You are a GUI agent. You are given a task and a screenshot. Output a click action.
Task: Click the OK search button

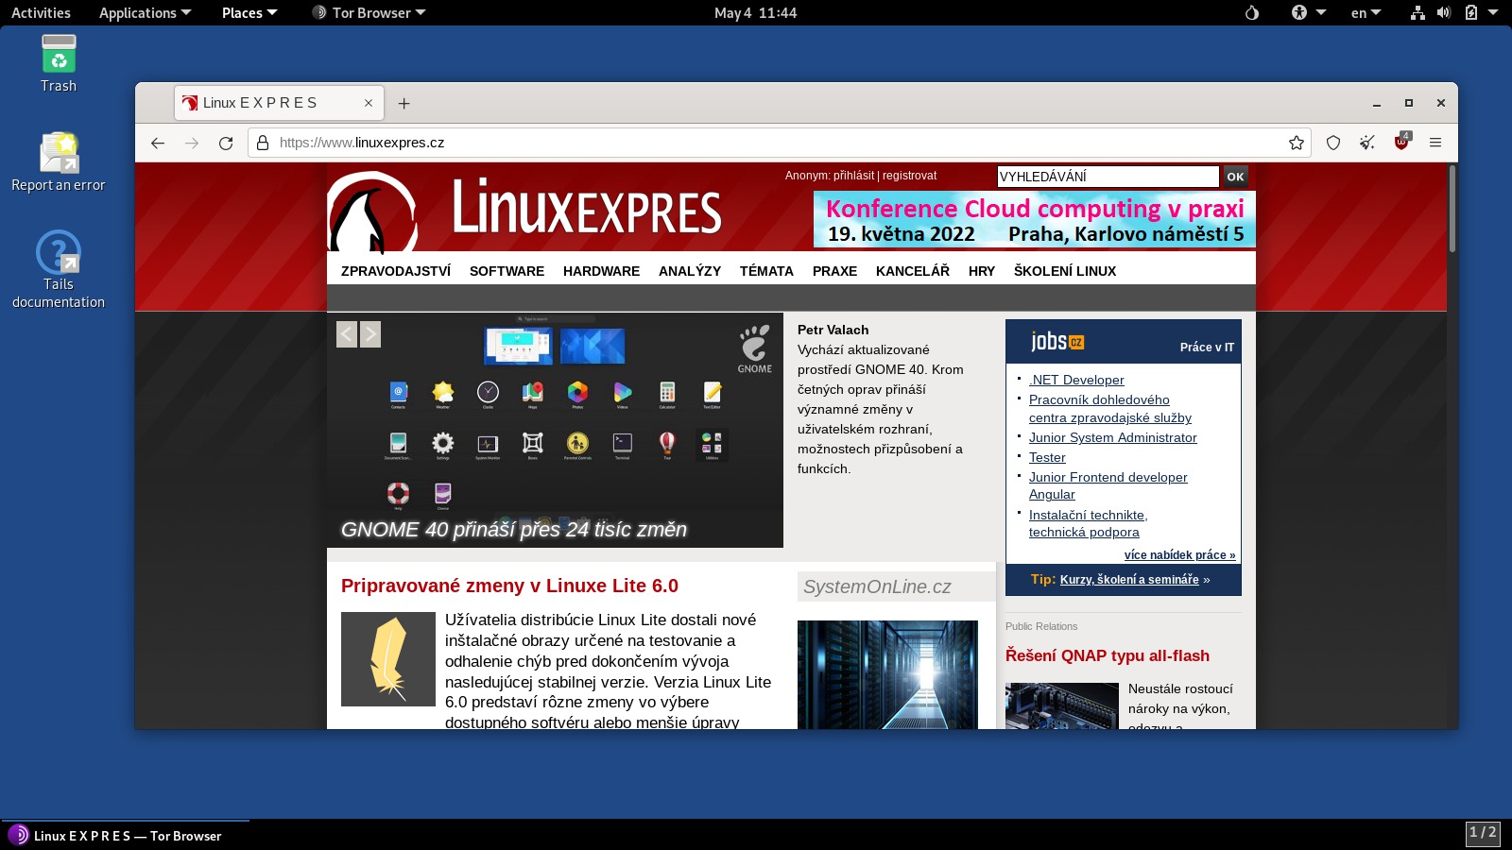click(1235, 177)
